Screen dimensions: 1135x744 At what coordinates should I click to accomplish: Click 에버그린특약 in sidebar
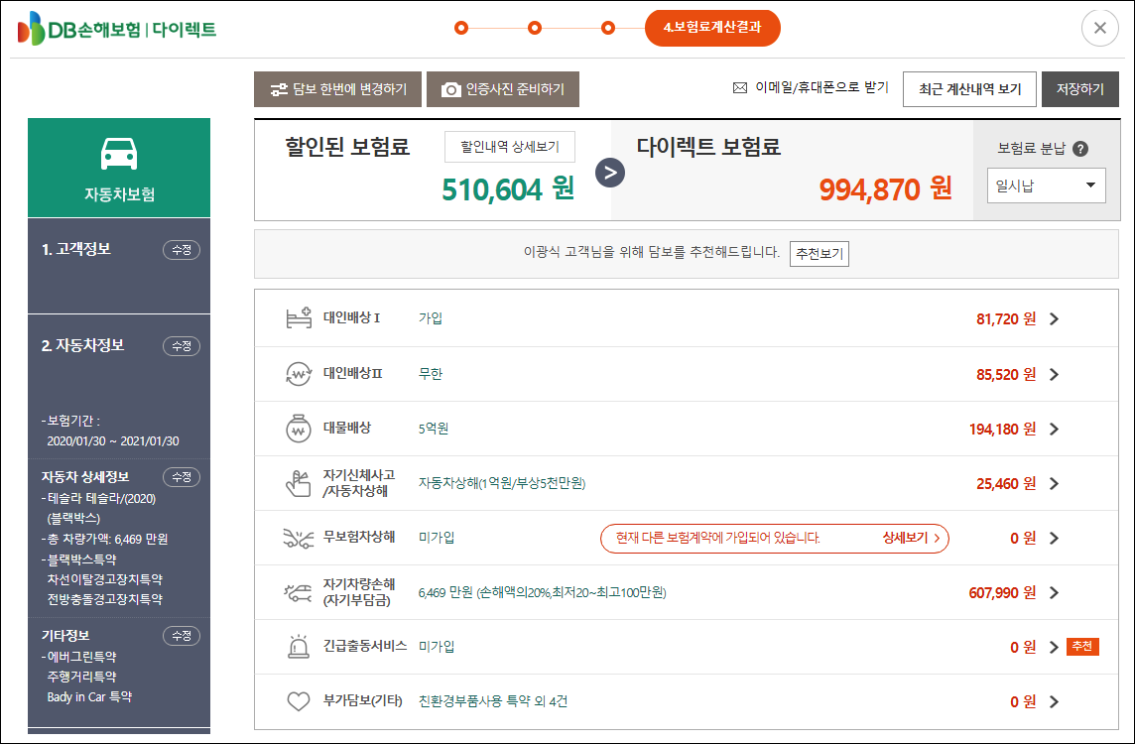coord(81,657)
